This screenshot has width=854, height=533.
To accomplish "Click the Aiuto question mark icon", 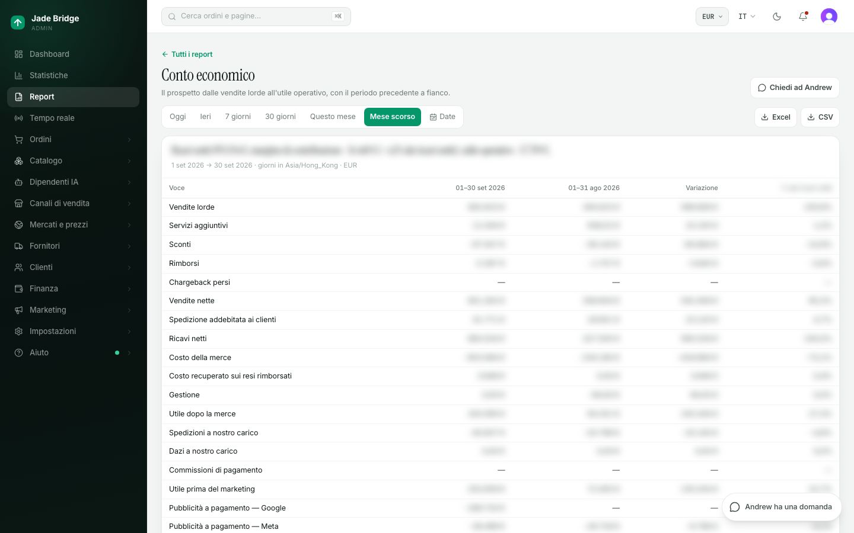I will point(18,352).
